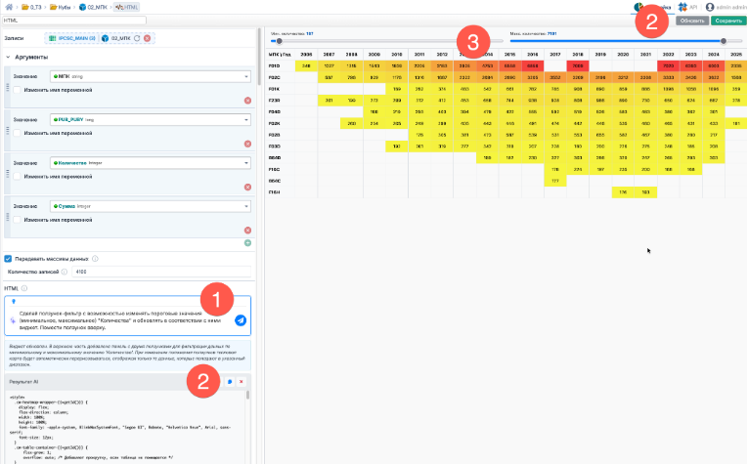
Task: Remove the 02_МПК record with red X
Action: click(x=147, y=39)
